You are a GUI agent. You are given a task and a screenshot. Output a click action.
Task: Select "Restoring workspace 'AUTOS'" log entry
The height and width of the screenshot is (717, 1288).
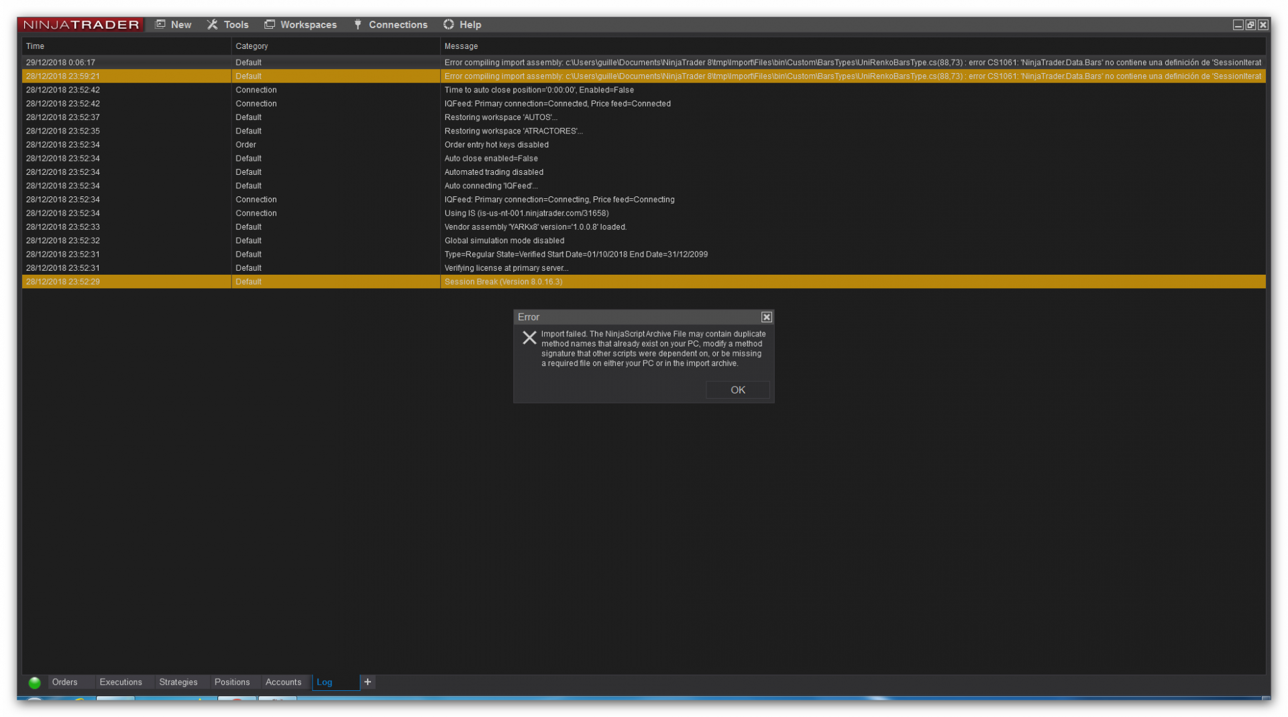[x=644, y=117]
